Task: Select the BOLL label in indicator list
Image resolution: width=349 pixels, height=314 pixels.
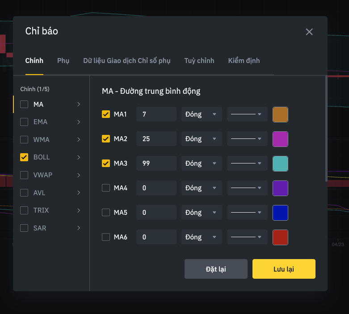Action: [x=42, y=157]
